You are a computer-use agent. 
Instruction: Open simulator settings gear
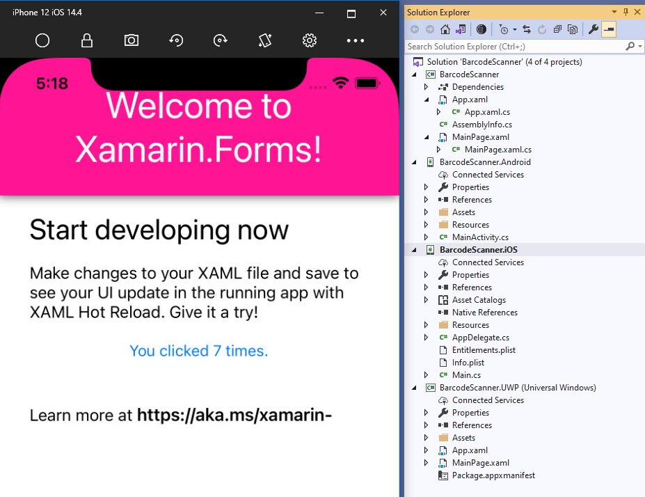310,40
